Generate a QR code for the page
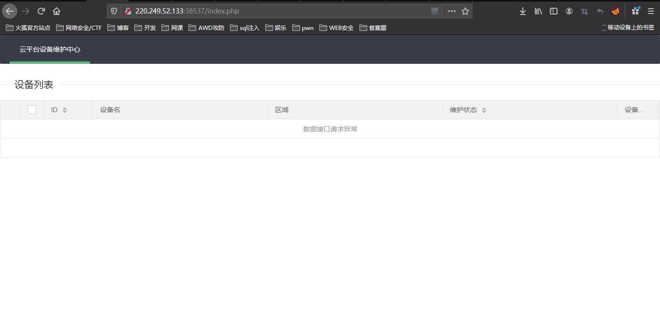Image resolution: width=660 pixels, height=335 pixels. tap(435, 11)
